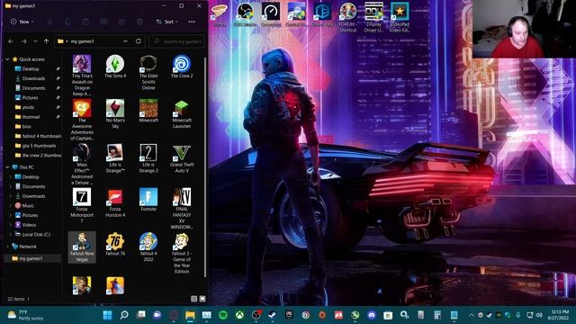Select the first Life is Strange shortcut
Image resolution: width=576 pixels, height=324 pixels.
coord(115,158)
